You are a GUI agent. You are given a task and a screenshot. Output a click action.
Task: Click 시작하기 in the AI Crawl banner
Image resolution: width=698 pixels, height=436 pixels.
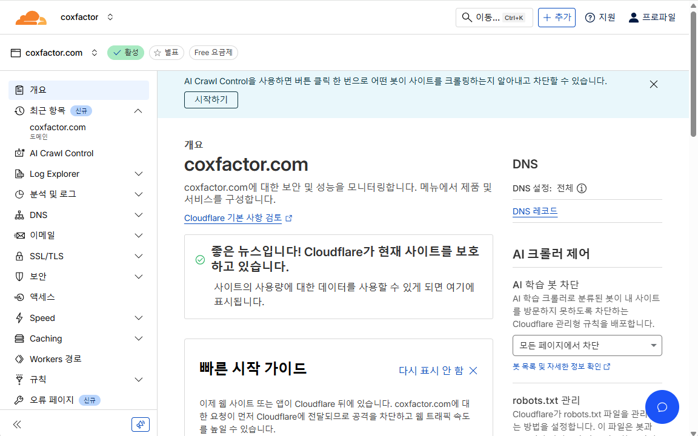click(211, 100)
